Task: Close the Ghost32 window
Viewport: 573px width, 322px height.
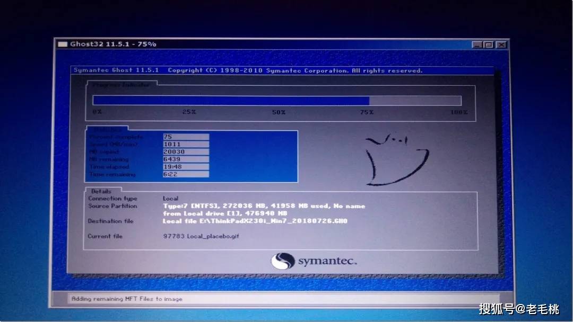Action: click(x=500, y=45)
